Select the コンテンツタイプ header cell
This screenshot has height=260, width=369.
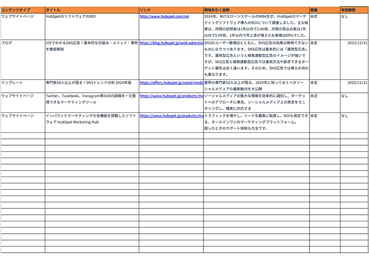pos(23,10)
